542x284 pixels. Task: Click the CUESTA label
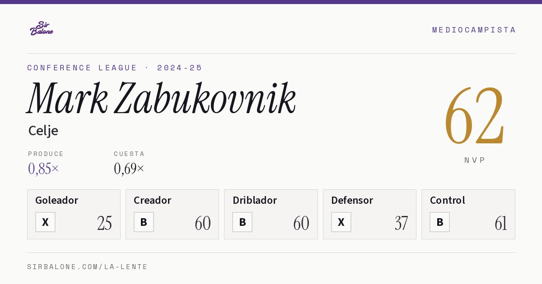pos(129,154)
